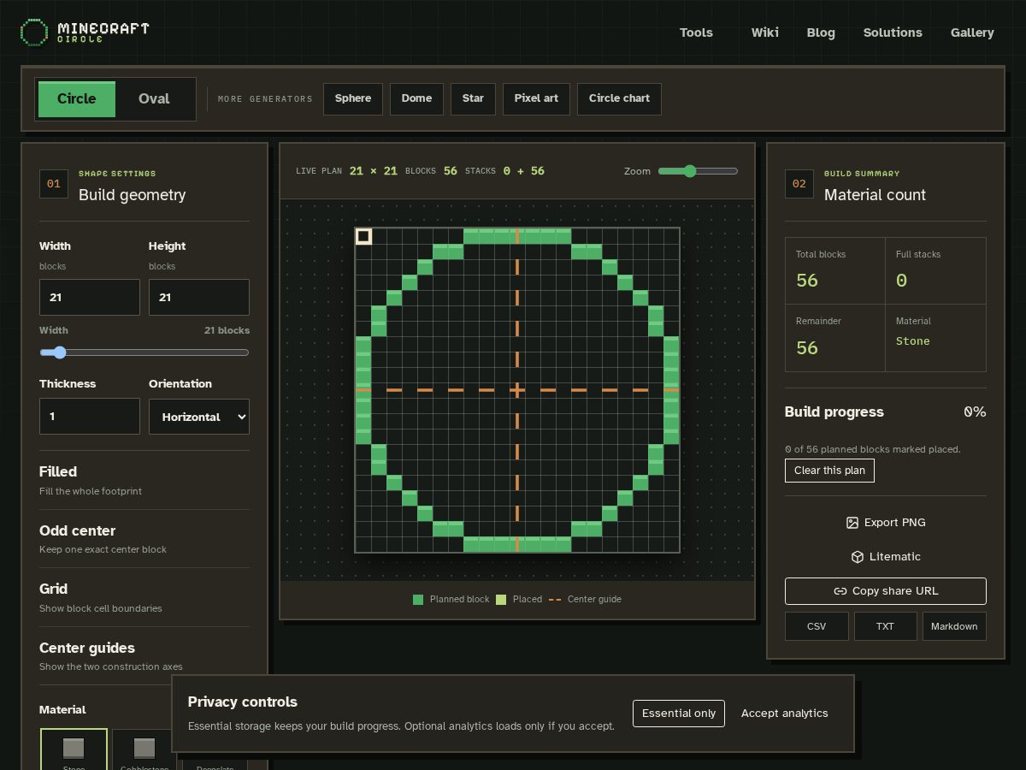Open the Gallery navigation link
The height and width of the screenshot is (770, 1026).
pos(972,33)
